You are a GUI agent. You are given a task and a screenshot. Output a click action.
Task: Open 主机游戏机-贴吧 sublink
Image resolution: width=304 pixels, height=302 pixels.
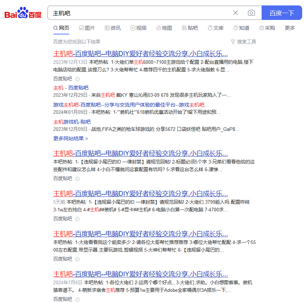pyautogui.click(x=72, y=122)
